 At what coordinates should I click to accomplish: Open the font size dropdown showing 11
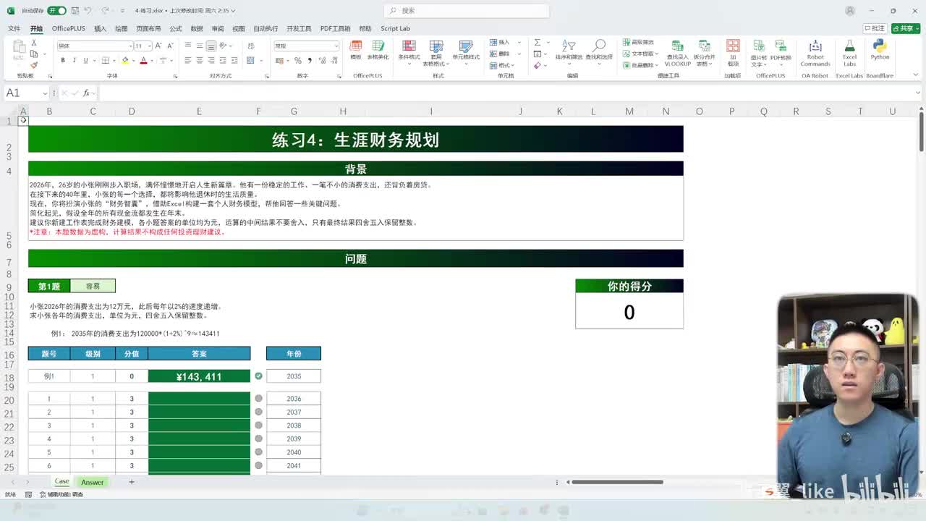point(150,46)
